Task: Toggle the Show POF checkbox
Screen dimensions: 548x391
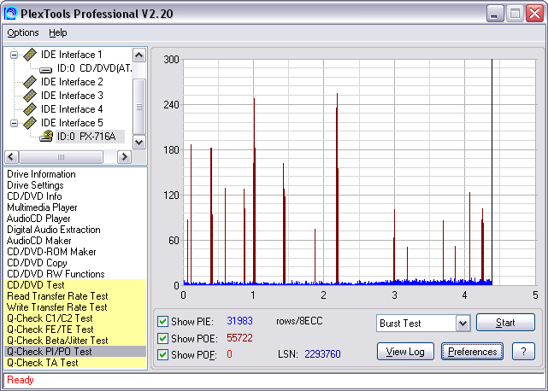Action: click(162, 354)
